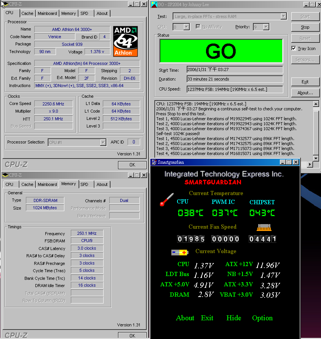321x339 pixels.
Task: Switch to Cache tab in top CPU-Z
Action: point(27,13)
